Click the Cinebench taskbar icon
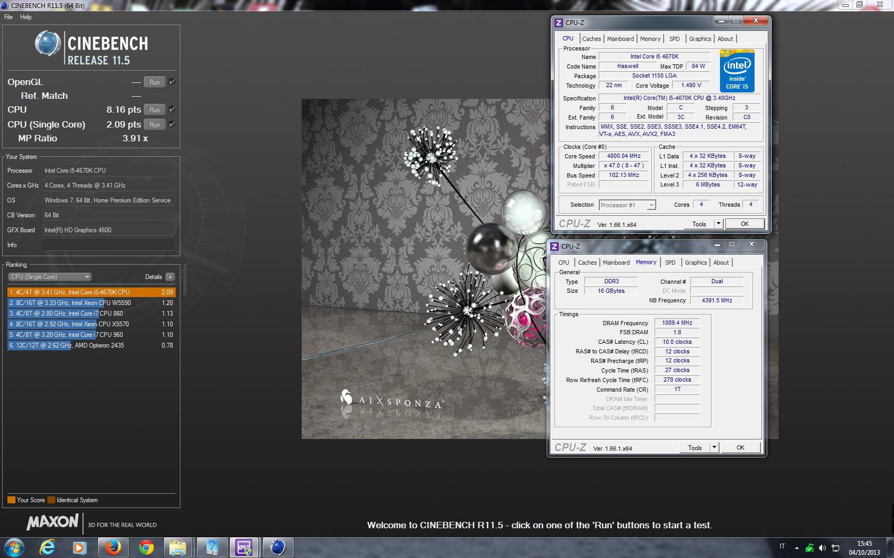Image resolution: width=894 pixels, height=558 pixels. (277, 547)
